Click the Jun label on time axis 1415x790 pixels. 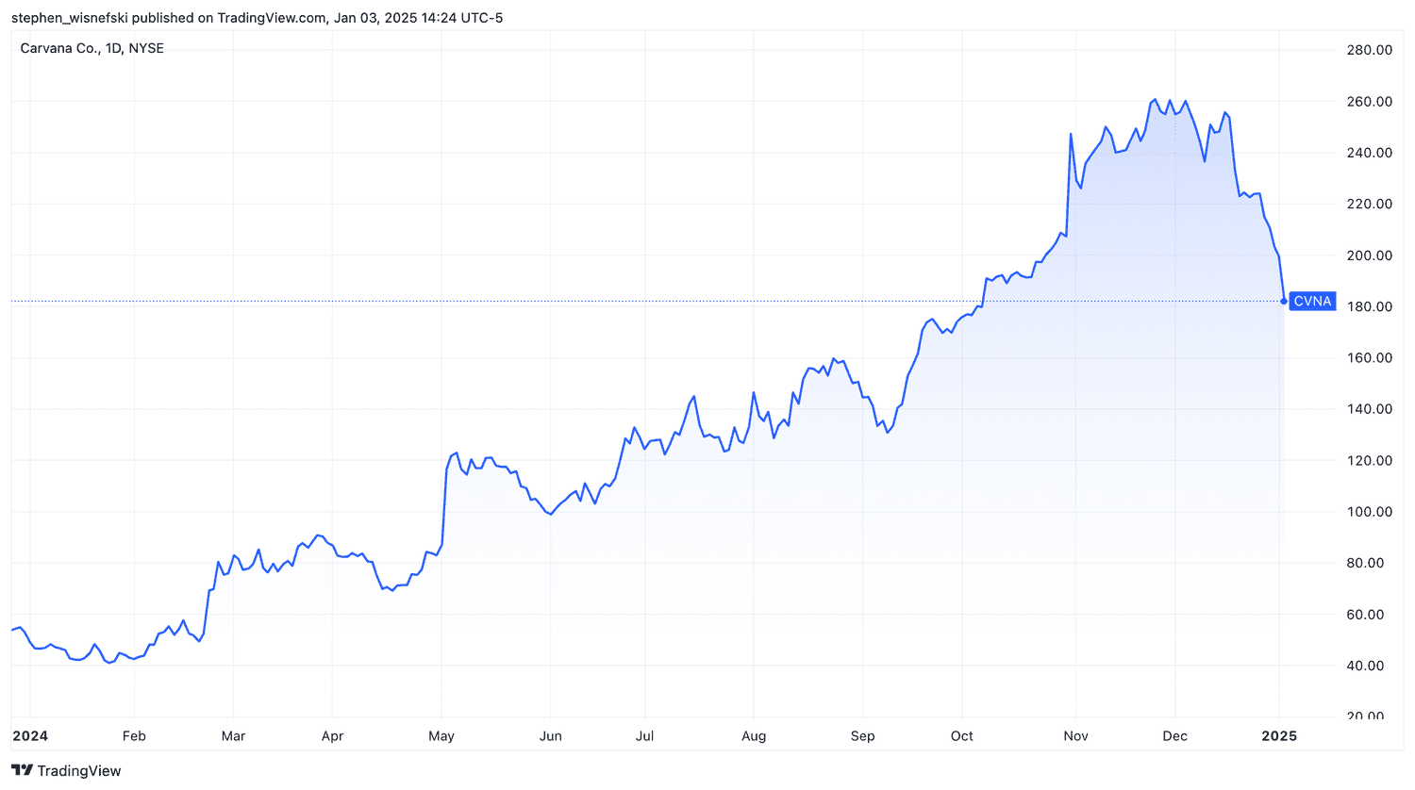pyautogui.click(x=550, y=736)
